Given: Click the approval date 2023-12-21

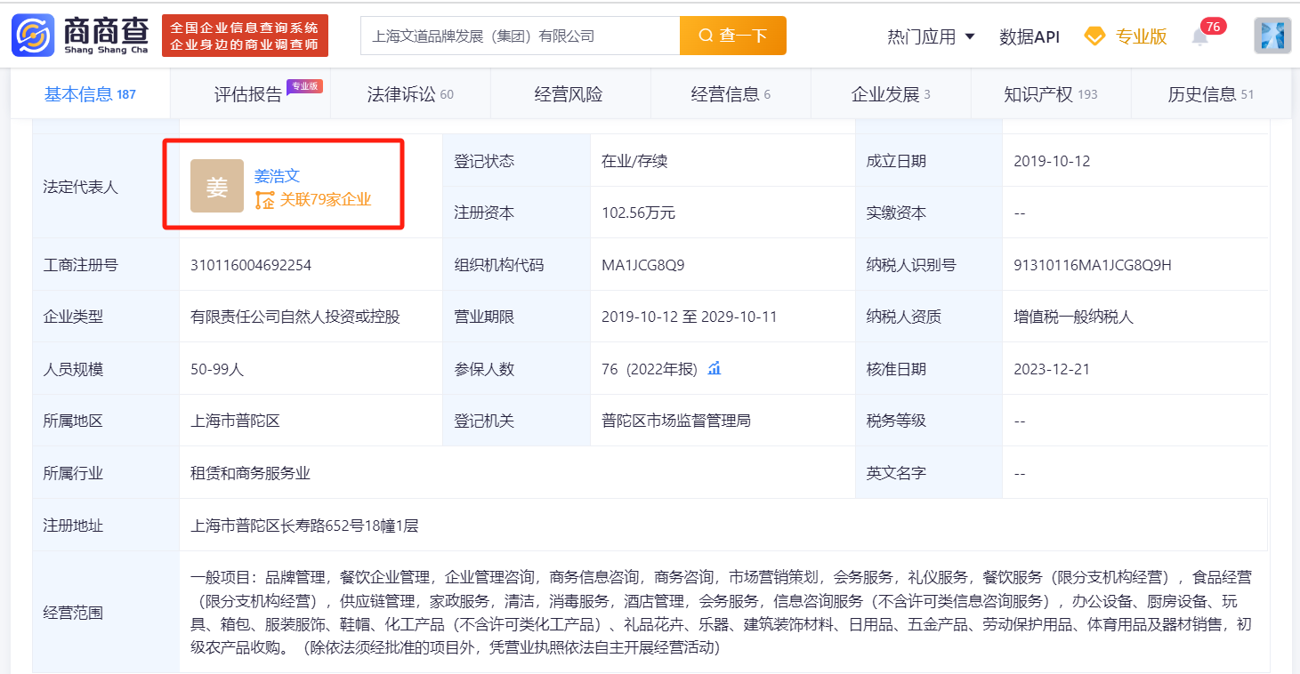Looking at the screenshot, I should point(1052,369).
